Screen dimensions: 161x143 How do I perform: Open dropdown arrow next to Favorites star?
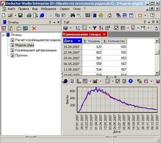click(x=145, y=16)
